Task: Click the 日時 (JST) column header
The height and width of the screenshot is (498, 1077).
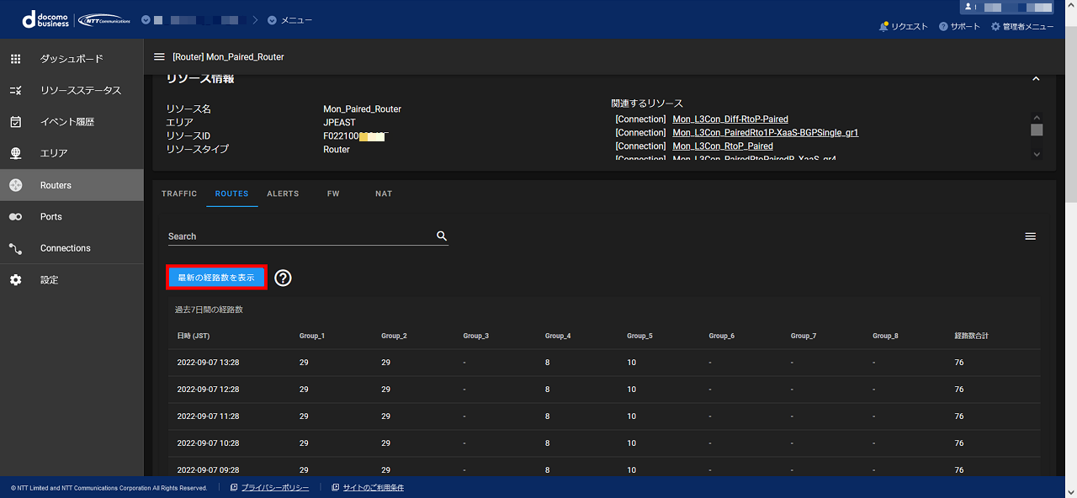Action: click(194, 336)
